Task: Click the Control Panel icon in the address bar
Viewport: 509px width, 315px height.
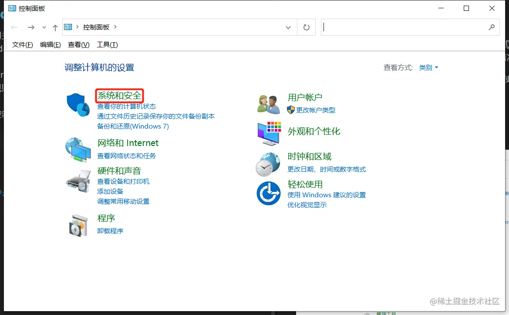Action: tap(68, 27)
